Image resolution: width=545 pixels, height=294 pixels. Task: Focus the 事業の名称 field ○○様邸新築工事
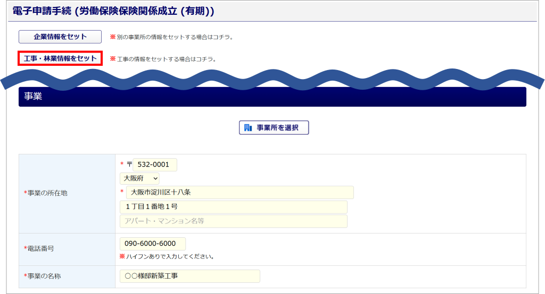click(x=190, y=276)
